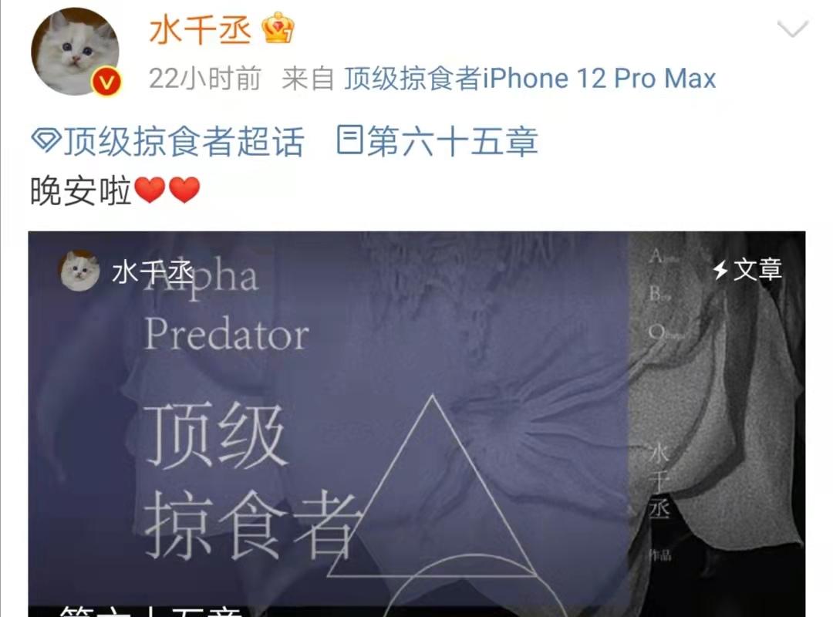This screenshot has width=833, height=617.
Task: Tap the super topic diamond icon
Action: click(46, 141)
